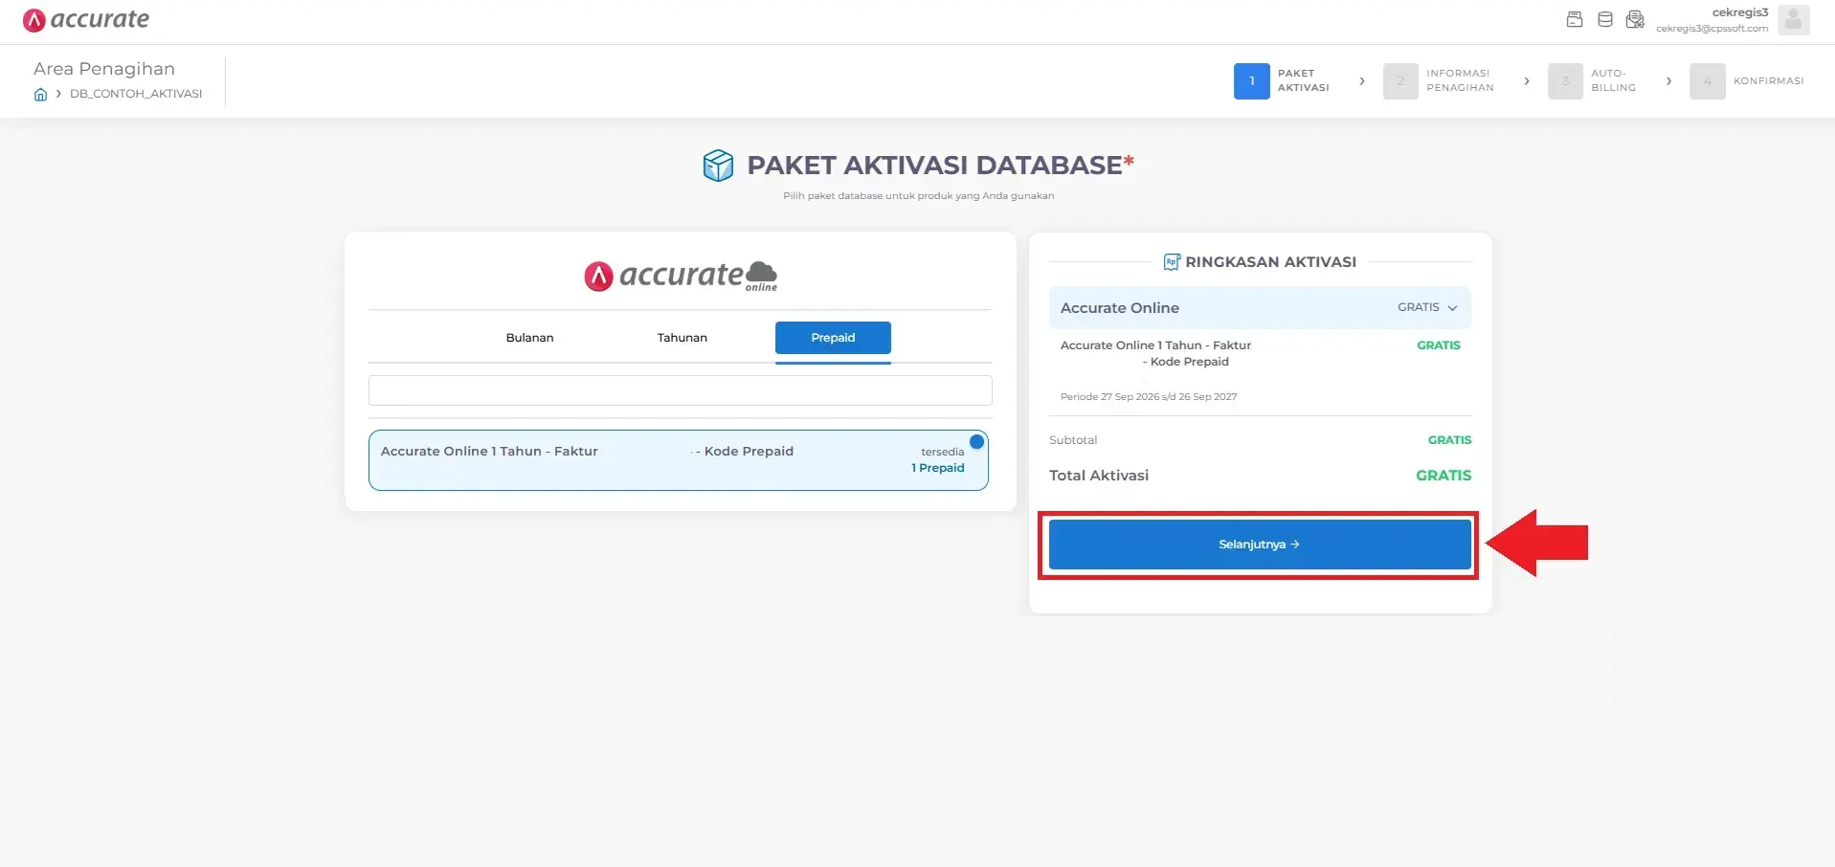Click the package box icon beside title
This screenshot has height=867, width=1835.
[x=718, y=166]
